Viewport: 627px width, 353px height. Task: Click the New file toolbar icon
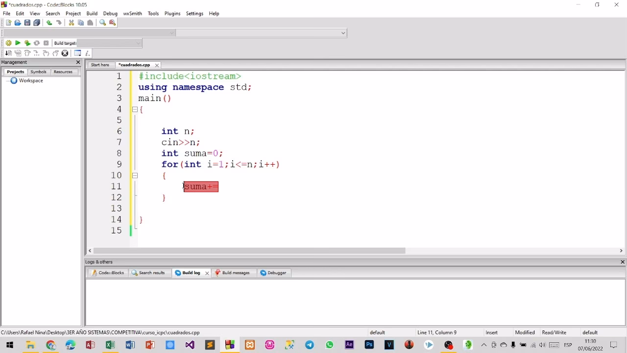point(8,23)
